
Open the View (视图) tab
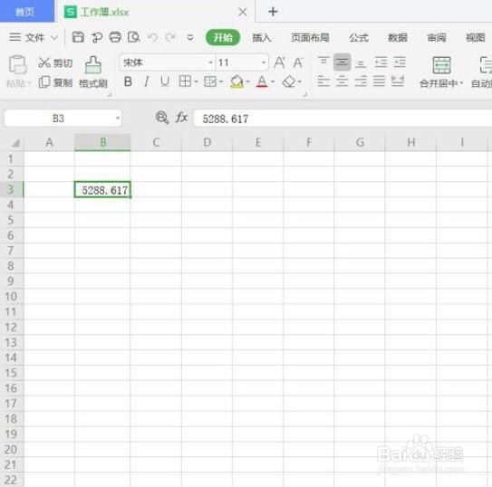pos(476,38)
